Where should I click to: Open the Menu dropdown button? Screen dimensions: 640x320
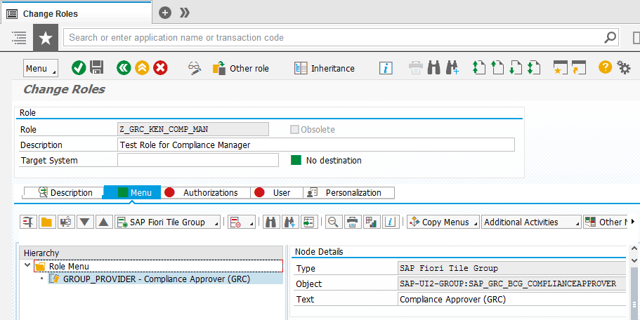[41, 68]
